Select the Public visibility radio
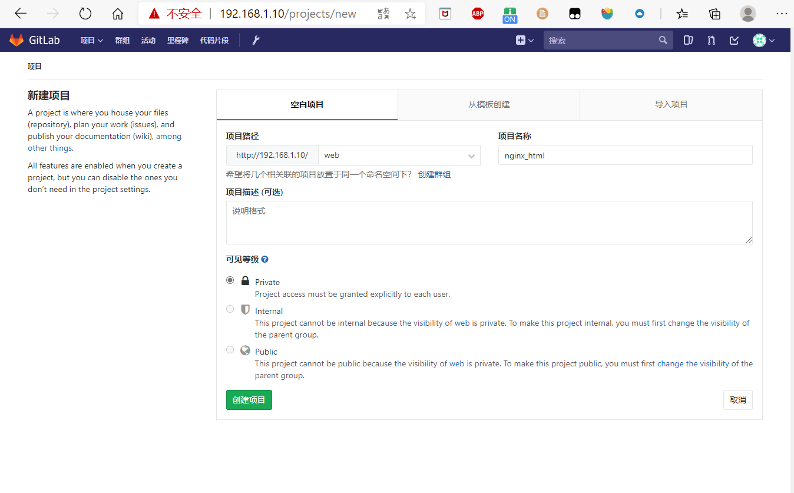The image size is (794, 493). (x=230, y=350)
